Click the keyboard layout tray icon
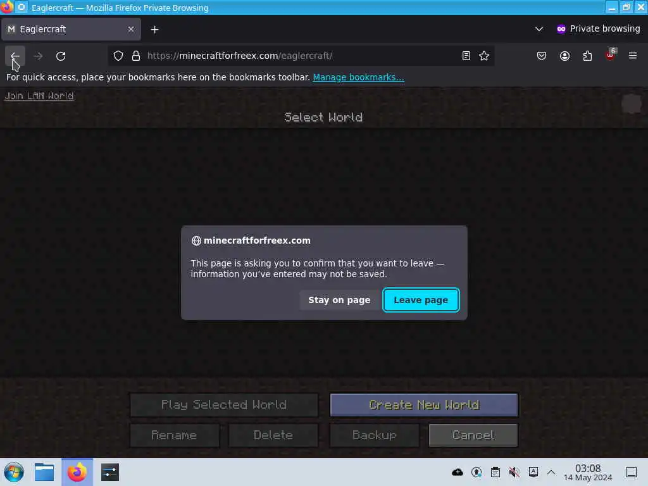The image size is (648, 486). (533, 472)
